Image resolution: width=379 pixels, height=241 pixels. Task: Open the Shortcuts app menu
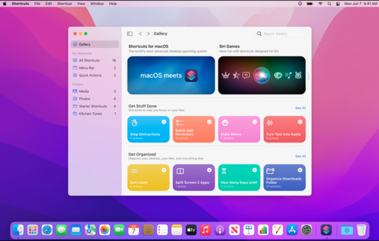(20, 4)
